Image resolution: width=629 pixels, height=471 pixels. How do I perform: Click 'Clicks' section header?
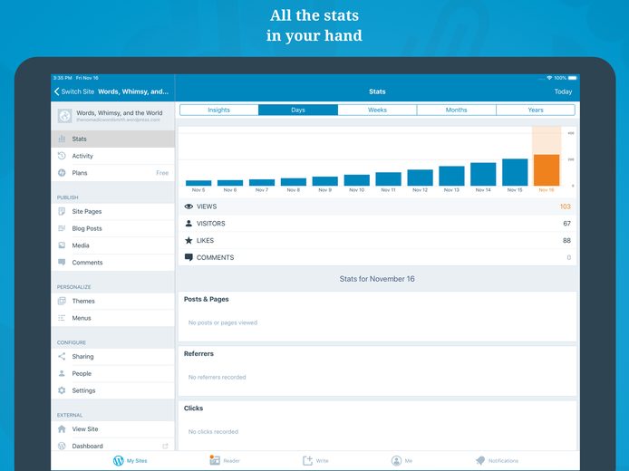click(x=193, y=409)
